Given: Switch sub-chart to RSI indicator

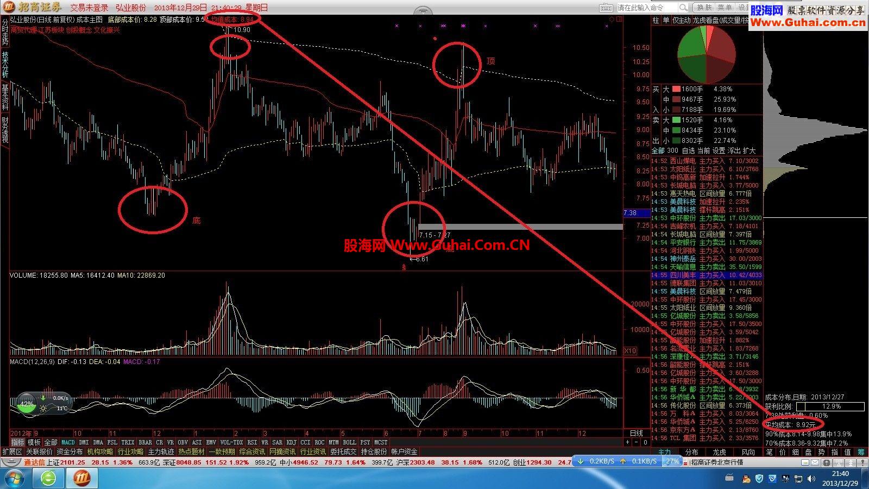Looking at the screenshot, I should pyautogui.click(x=252, y=443).
